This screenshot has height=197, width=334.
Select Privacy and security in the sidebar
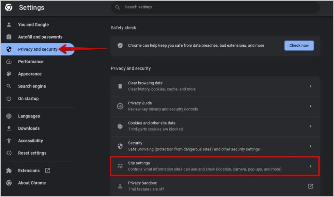38,49
